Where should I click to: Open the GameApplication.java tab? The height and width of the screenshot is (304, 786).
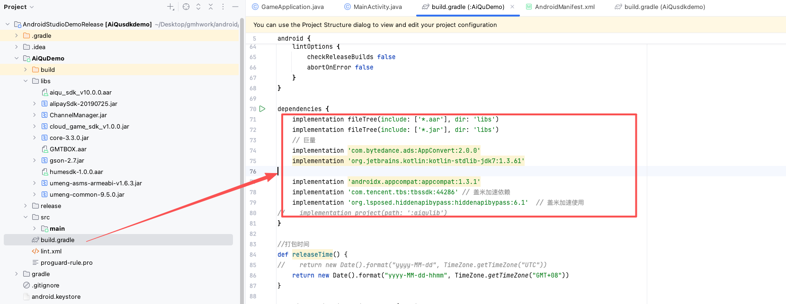click(292, 7)
